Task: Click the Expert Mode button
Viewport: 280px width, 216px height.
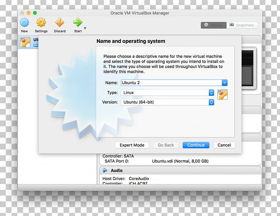Action: (132, 145)
